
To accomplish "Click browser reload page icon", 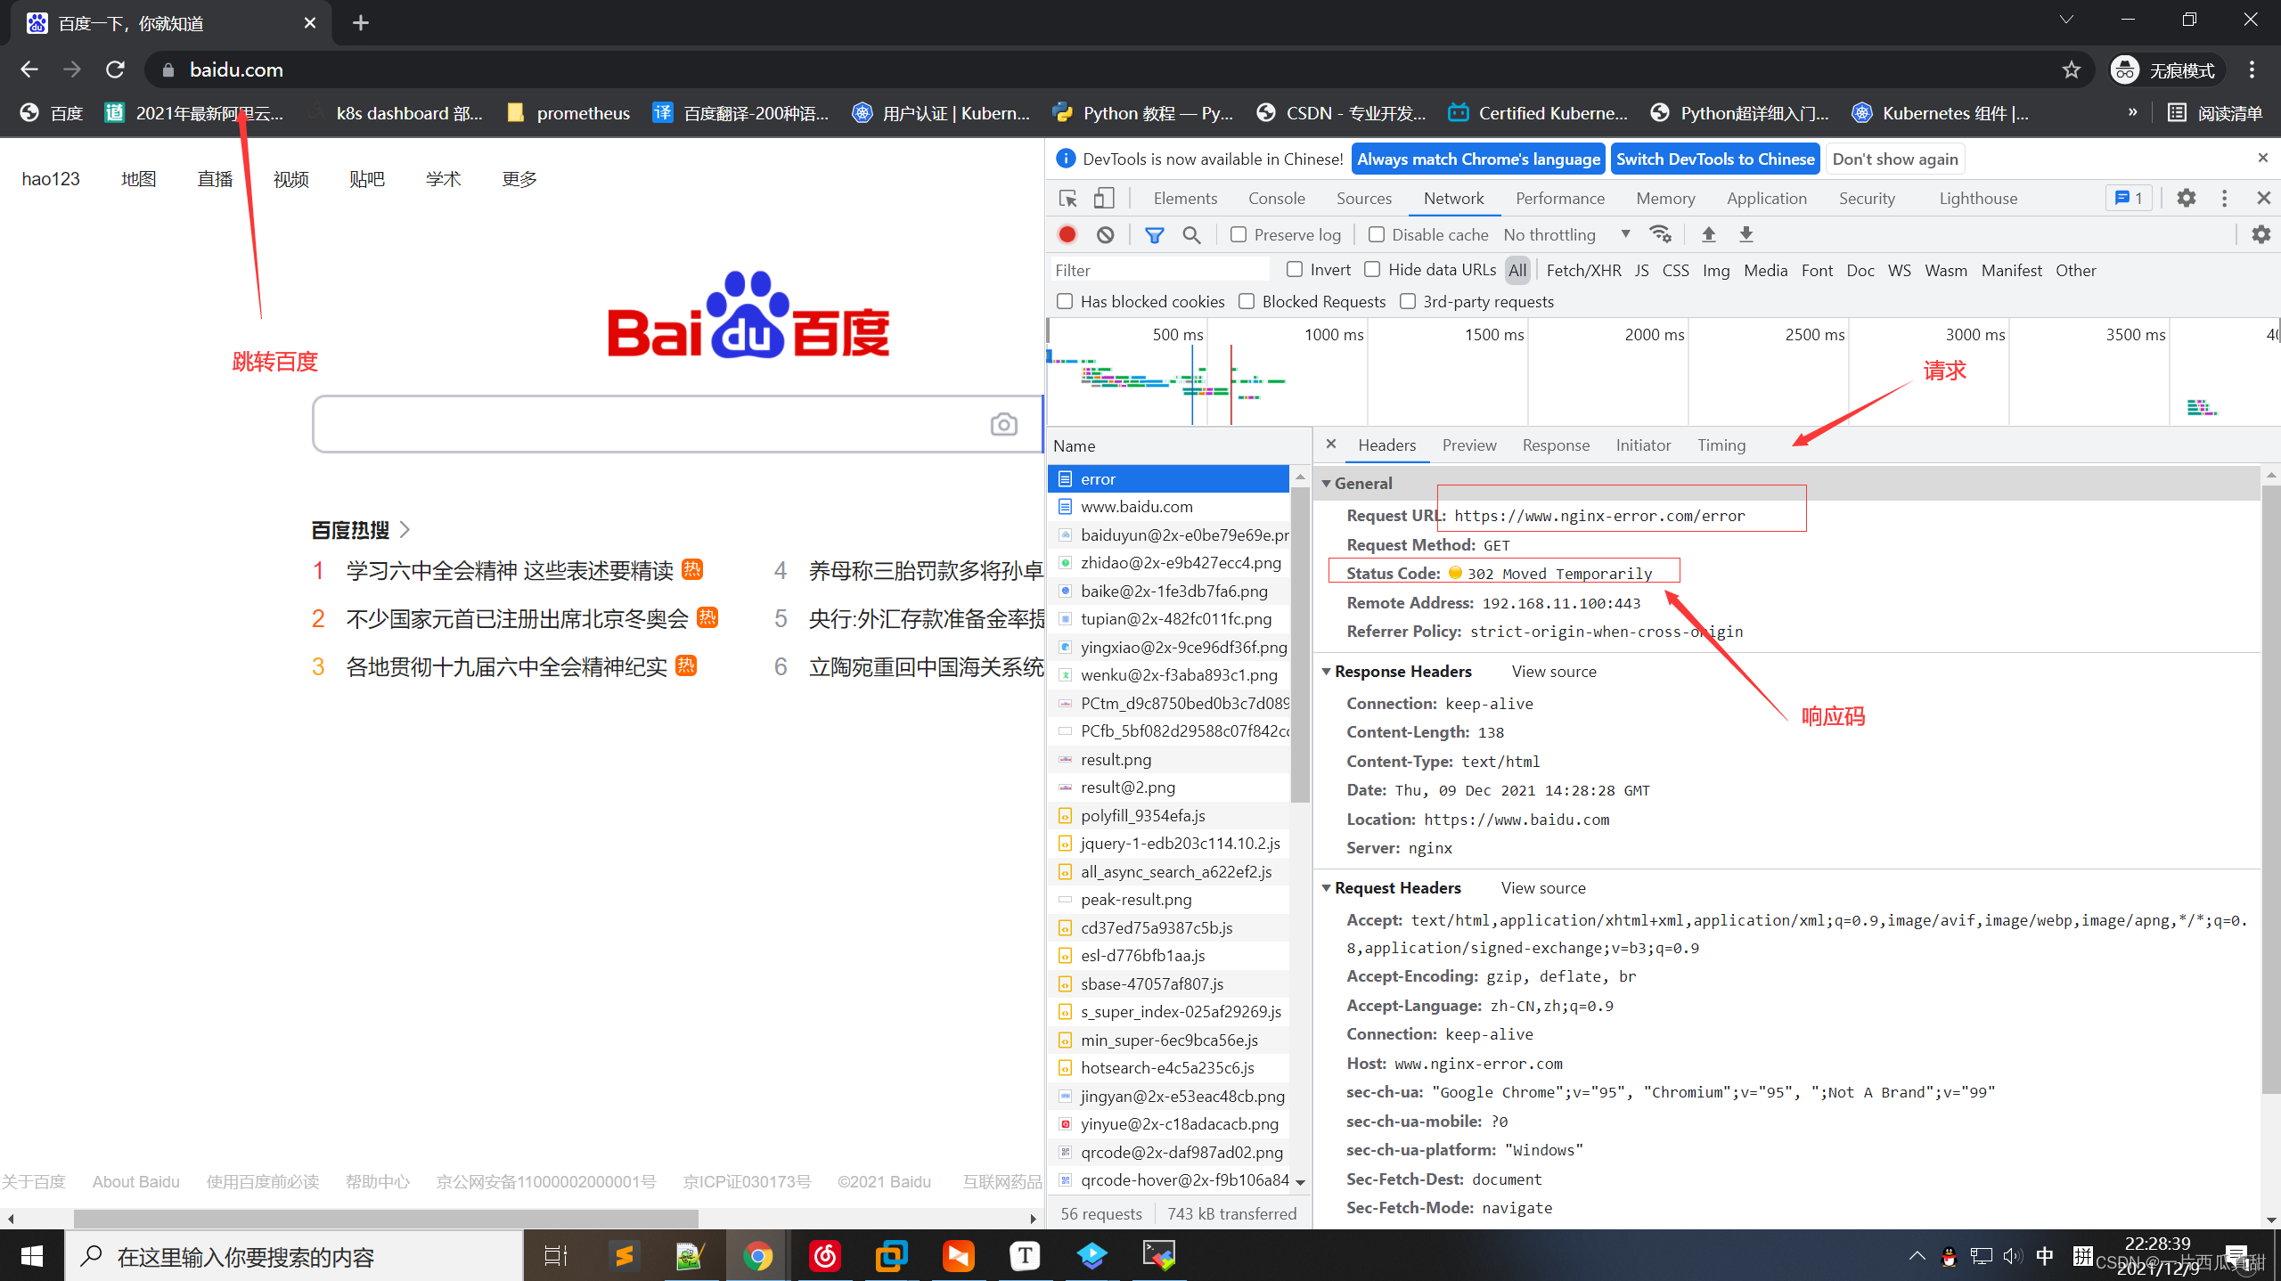I will (x=115, y=69).
